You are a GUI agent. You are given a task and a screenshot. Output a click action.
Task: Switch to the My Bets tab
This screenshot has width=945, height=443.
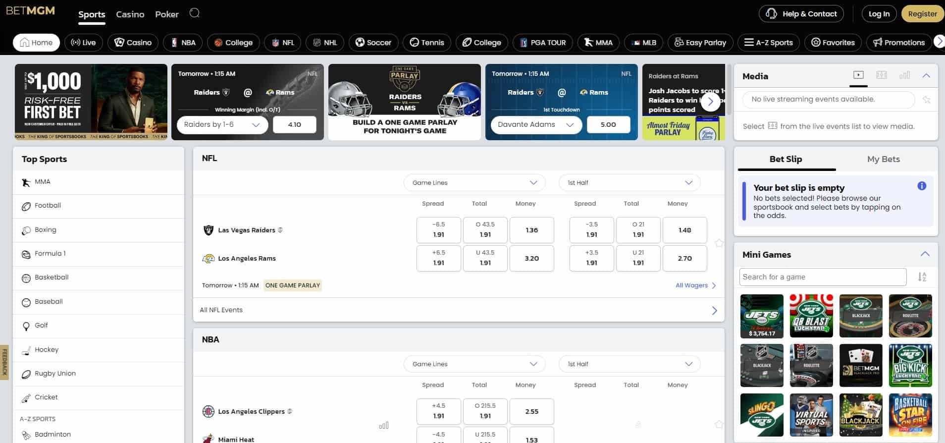click(883, 159)
